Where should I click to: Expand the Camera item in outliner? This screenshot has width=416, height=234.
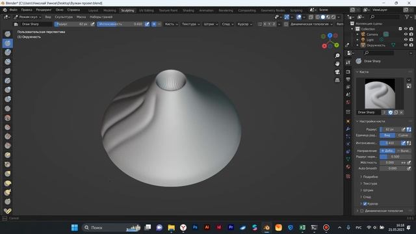click(x=357, y=34)
